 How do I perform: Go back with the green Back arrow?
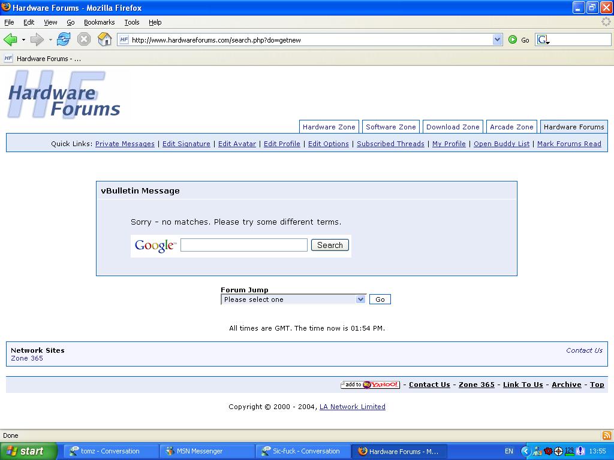point(10,40)
